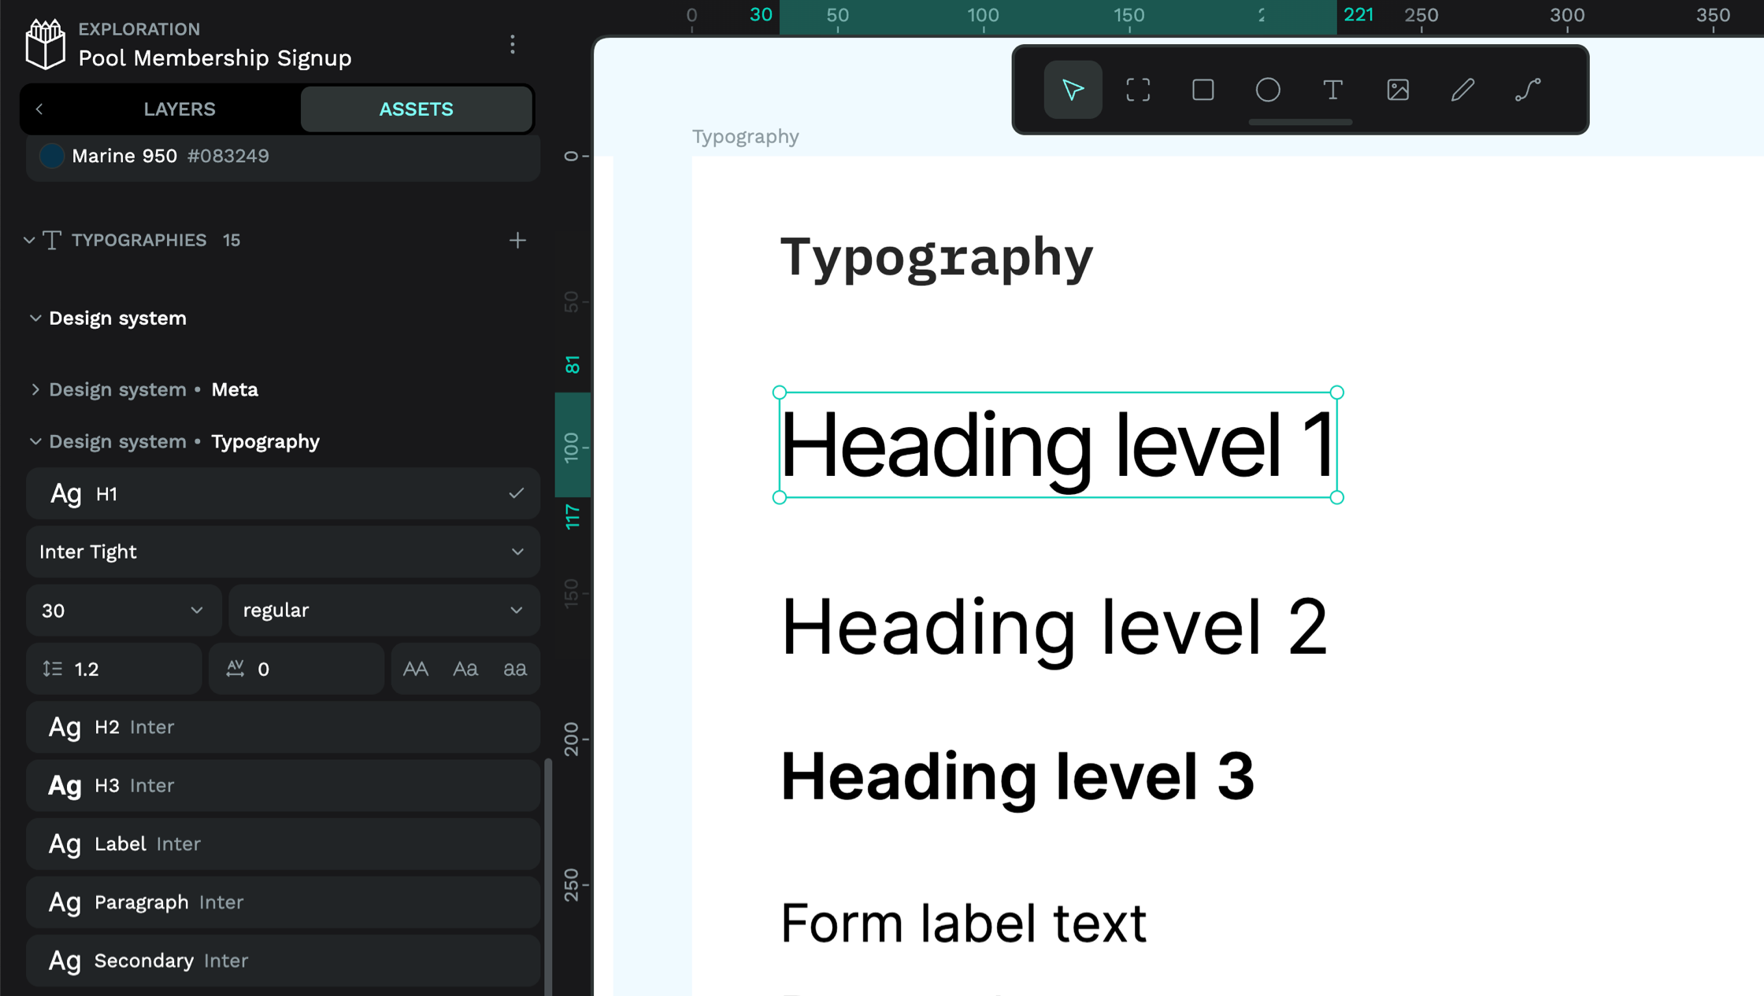Screen dimensions: 1764x996
Task: Select the frame/artboard tool in toolbar
Action: [1138, 88]
